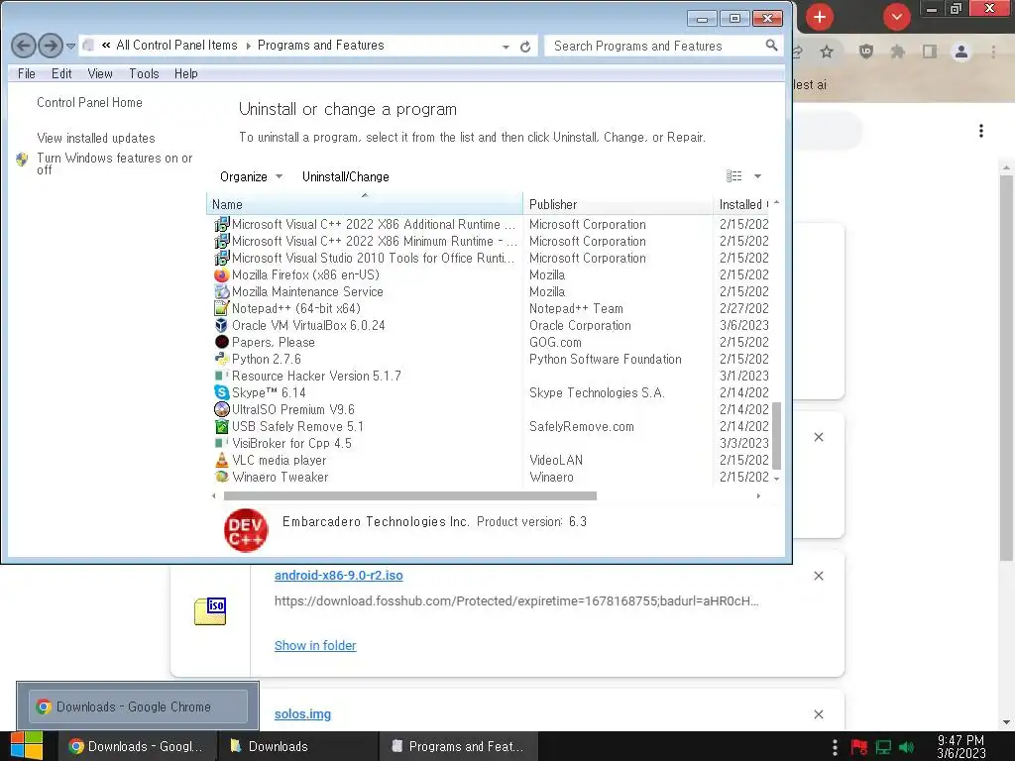Open the View menu
Image resolution: width=1015 pixels, height=761 pixels.
pos(100,73)
